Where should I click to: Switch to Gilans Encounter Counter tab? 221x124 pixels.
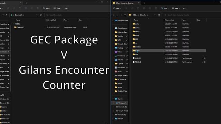pyautogui.click(x=125, y=3)
